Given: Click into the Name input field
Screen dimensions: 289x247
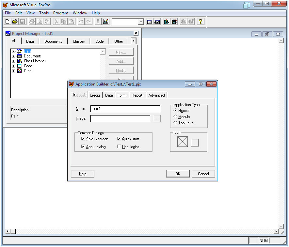Looking at the screenshot, I should 125,109.
